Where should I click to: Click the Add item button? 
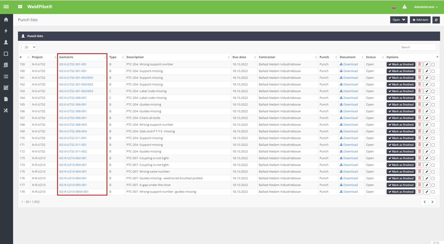coord(420,20)
